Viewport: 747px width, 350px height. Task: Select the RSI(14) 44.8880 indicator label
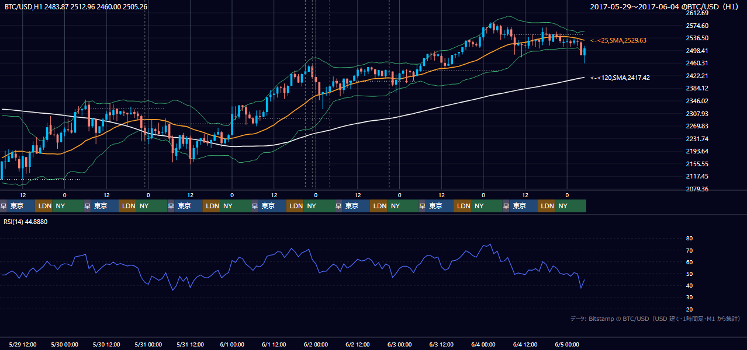click(26, 222)
